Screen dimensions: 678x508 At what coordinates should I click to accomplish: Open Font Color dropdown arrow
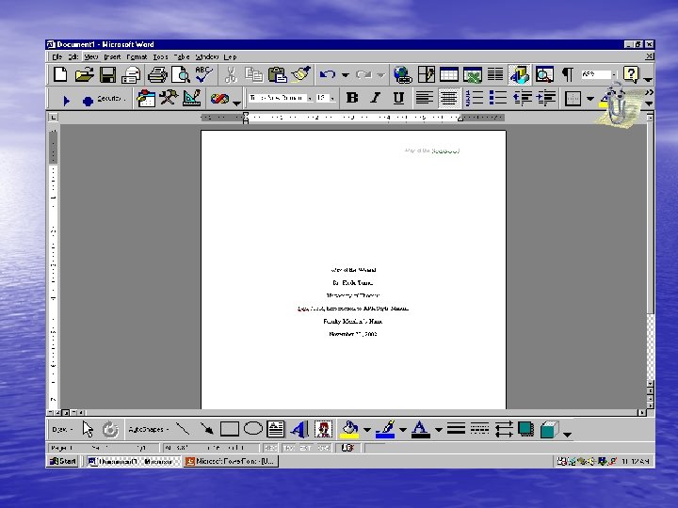tap(438, 429)
